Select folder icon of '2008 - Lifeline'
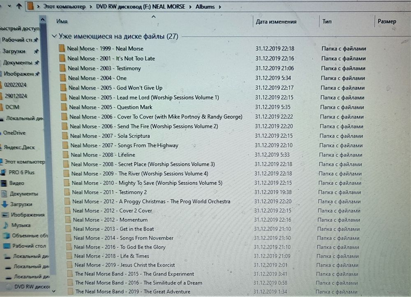This screenshot has height=297, width=411. coord(65,155)
